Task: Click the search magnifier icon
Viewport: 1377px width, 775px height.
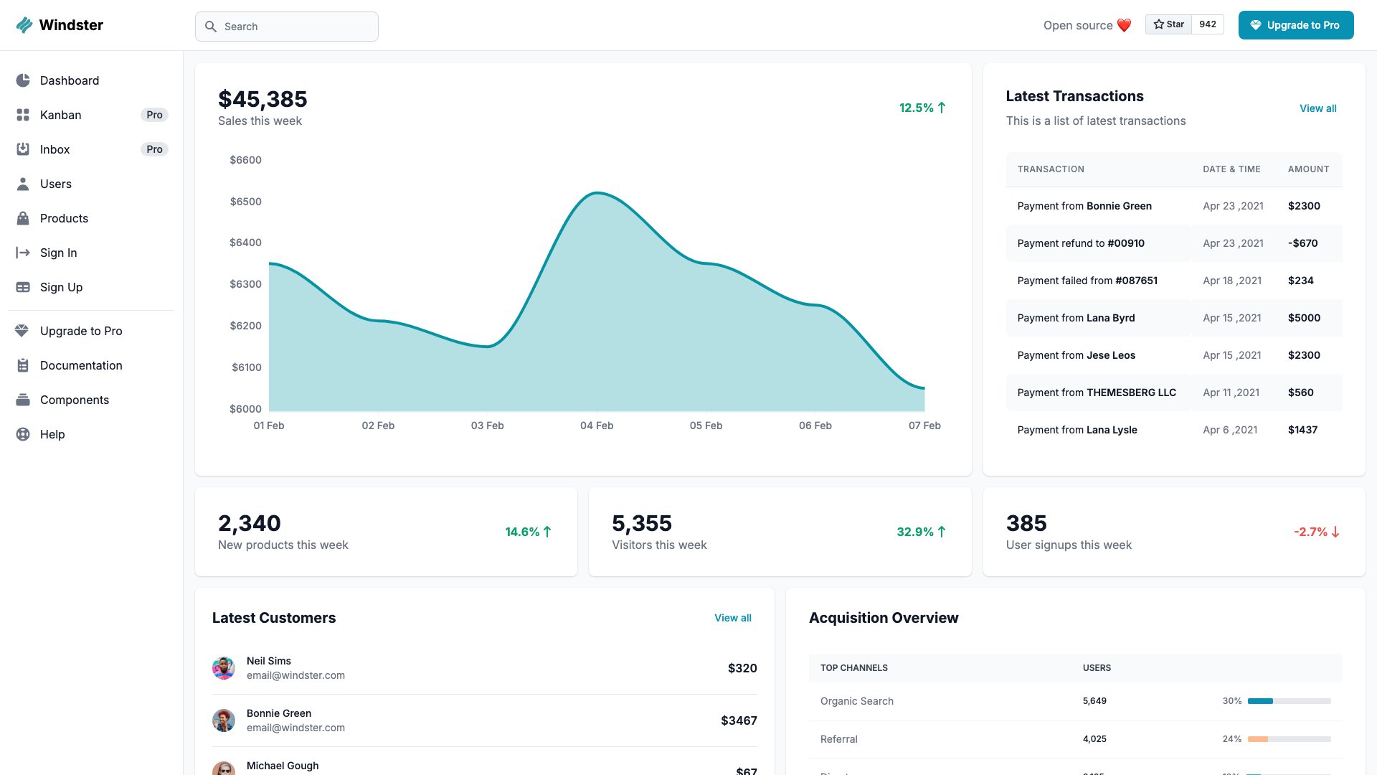Action: click(211, 26)
